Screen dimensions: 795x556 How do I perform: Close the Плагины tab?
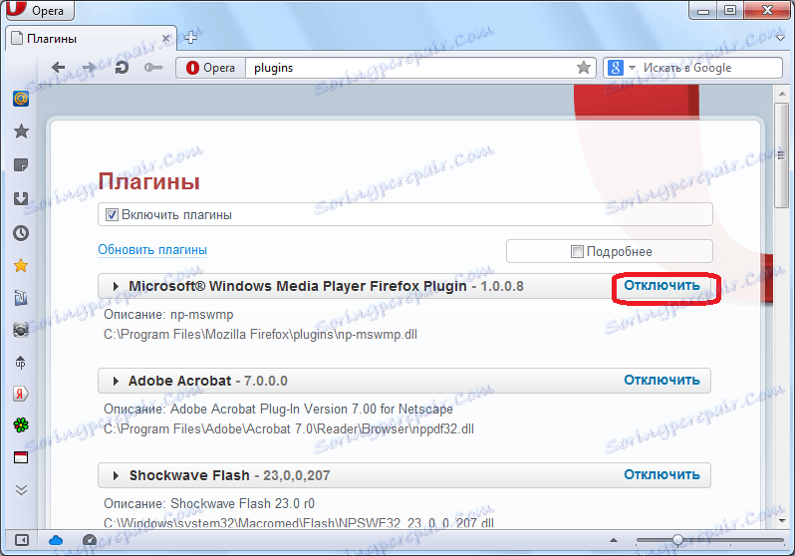[165, 39]
